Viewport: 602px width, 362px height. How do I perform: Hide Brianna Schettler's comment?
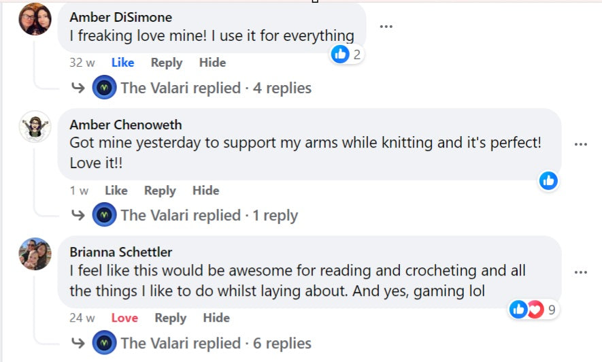click(216, 318)
